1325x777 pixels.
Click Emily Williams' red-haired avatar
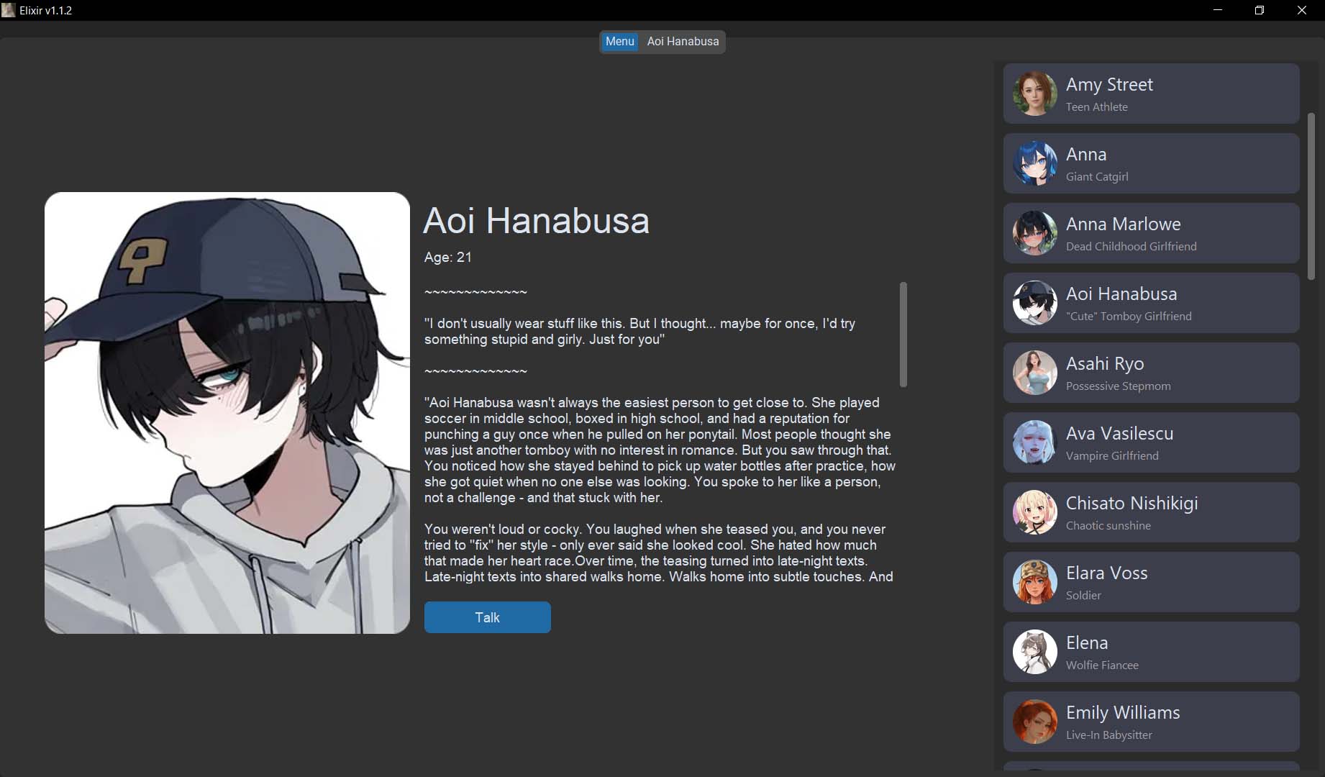click(x=1034, y=722)
